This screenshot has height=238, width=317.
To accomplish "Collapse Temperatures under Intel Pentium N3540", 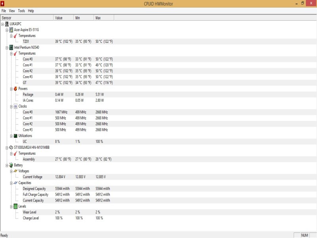I will [11, 54].
